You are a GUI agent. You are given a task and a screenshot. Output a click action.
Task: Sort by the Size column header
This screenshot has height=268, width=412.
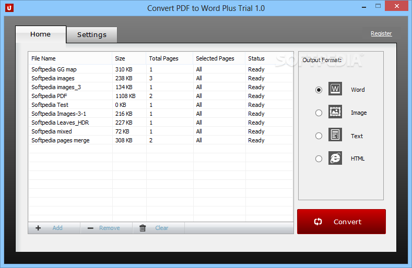(130, 58)
